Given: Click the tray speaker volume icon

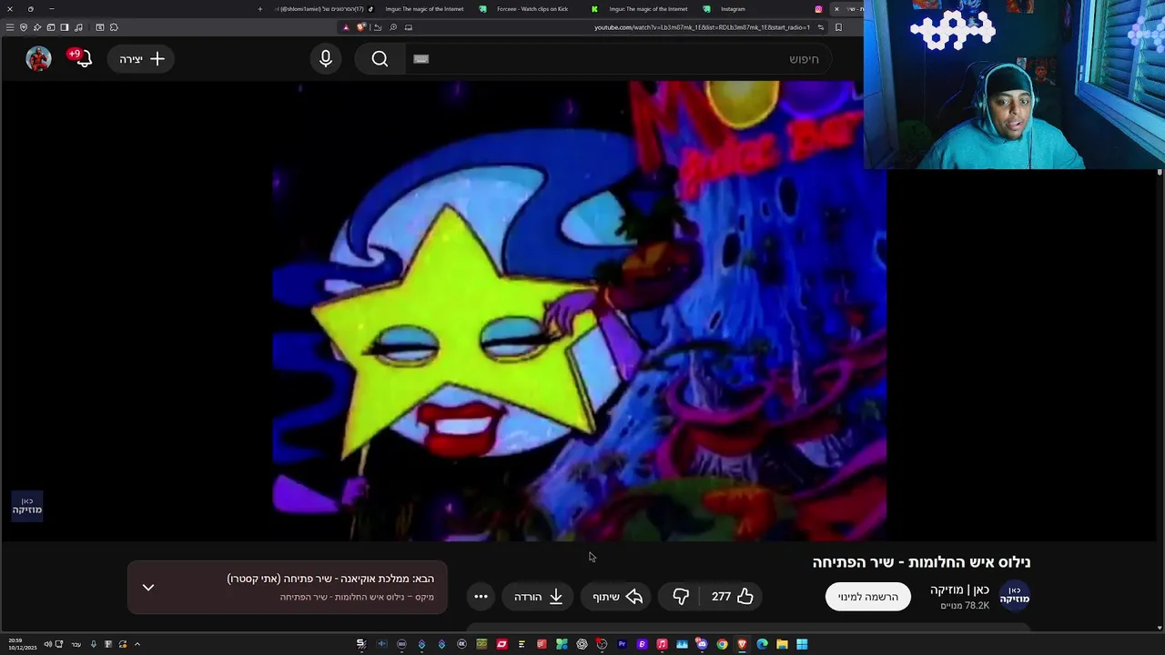Looking at the screenshot, I should [x=47, y=644].
